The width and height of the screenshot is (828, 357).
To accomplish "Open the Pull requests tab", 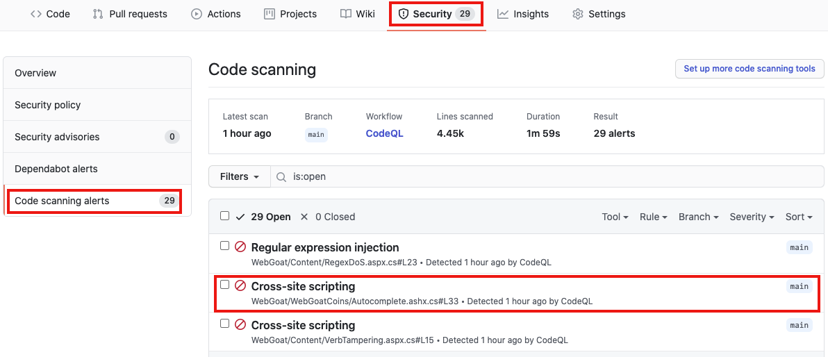I will coord(130,15).
